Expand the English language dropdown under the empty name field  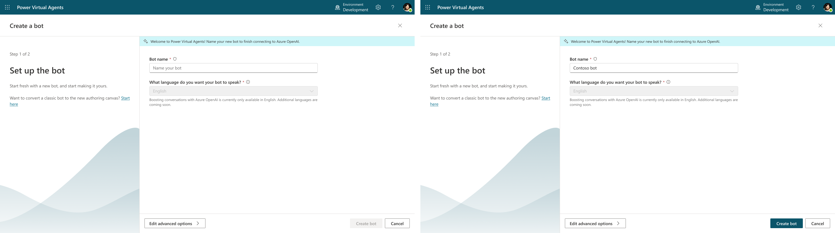click(x=233, y=91)
